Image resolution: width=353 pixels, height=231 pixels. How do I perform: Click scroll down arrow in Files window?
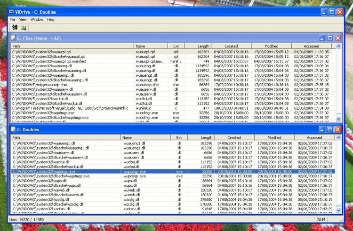[x=338, y=119]
